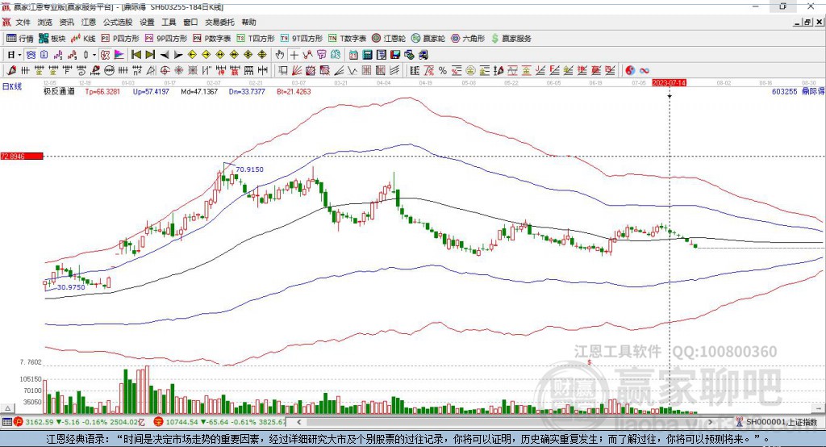826x447 pixels.
Task: Toggle the crosshair cursor tool
Action: 294,55
